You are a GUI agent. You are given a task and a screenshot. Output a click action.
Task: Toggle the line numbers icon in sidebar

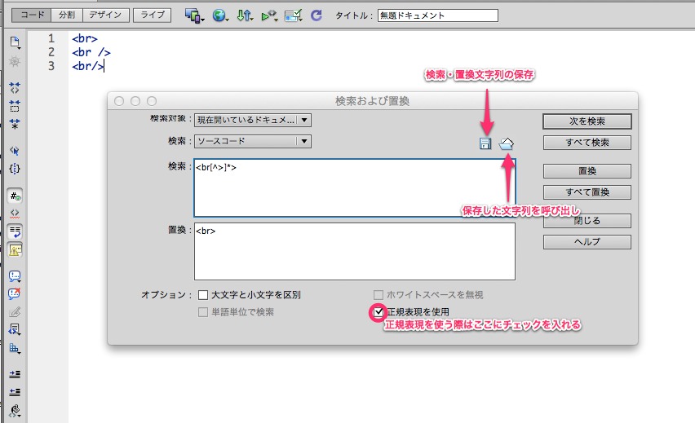tap(15, 196)
